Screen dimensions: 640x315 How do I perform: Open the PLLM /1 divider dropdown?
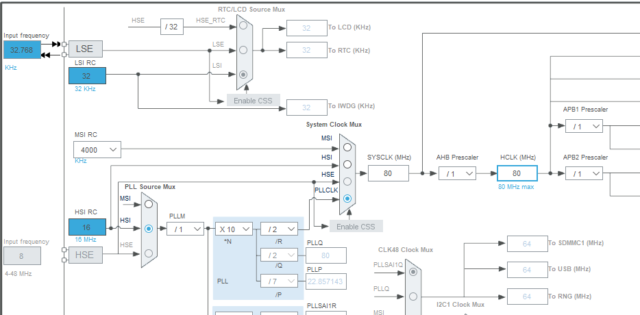click(x=185, y=229)
